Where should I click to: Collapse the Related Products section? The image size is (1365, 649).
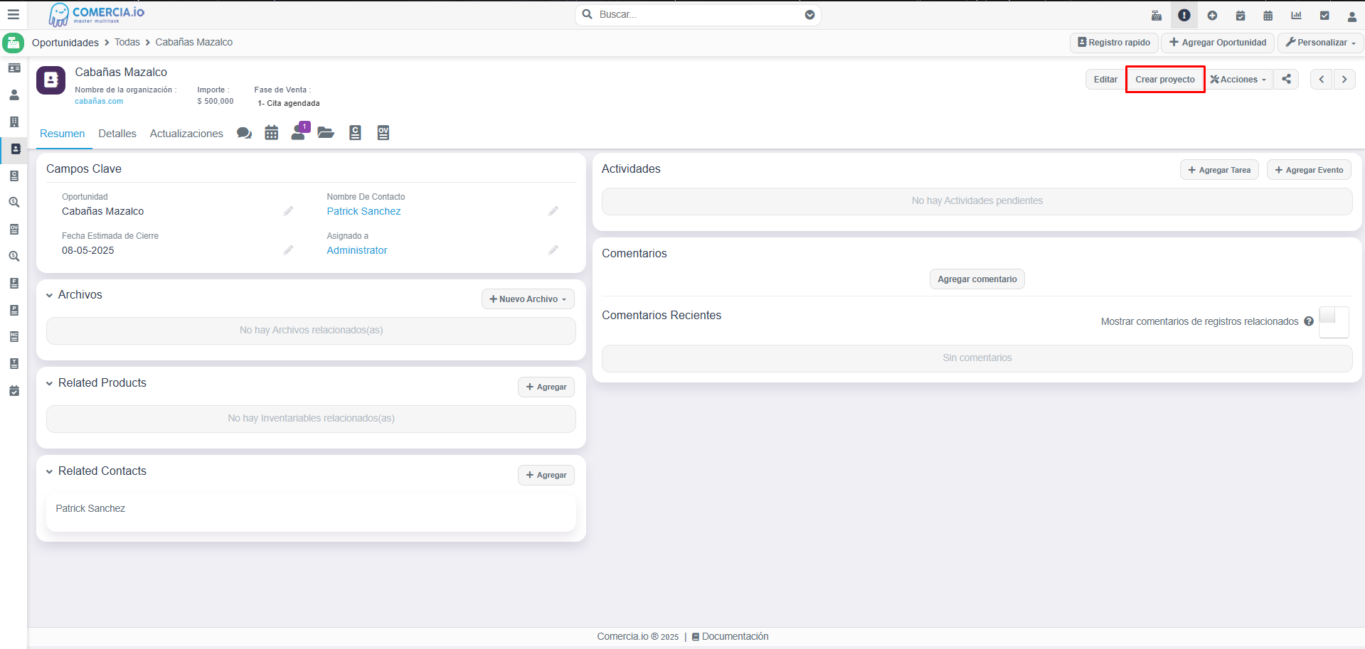[x=50, y=383]
